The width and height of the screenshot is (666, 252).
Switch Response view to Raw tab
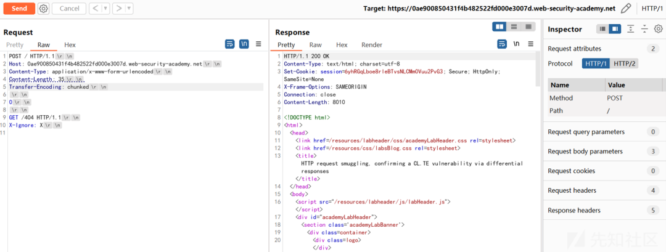coord(316,45)
